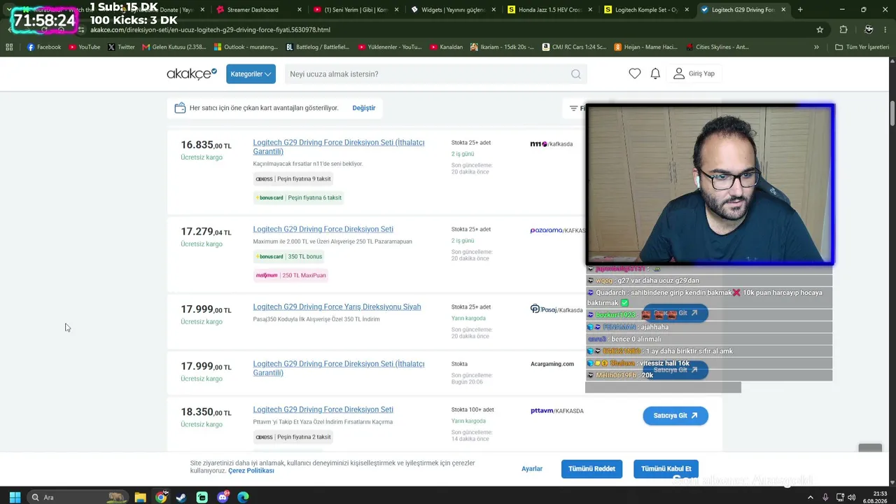The height and width of the screenshot is (504, 896).
Task: Open the Chrome three-dot menu
Action: point(886,30)
